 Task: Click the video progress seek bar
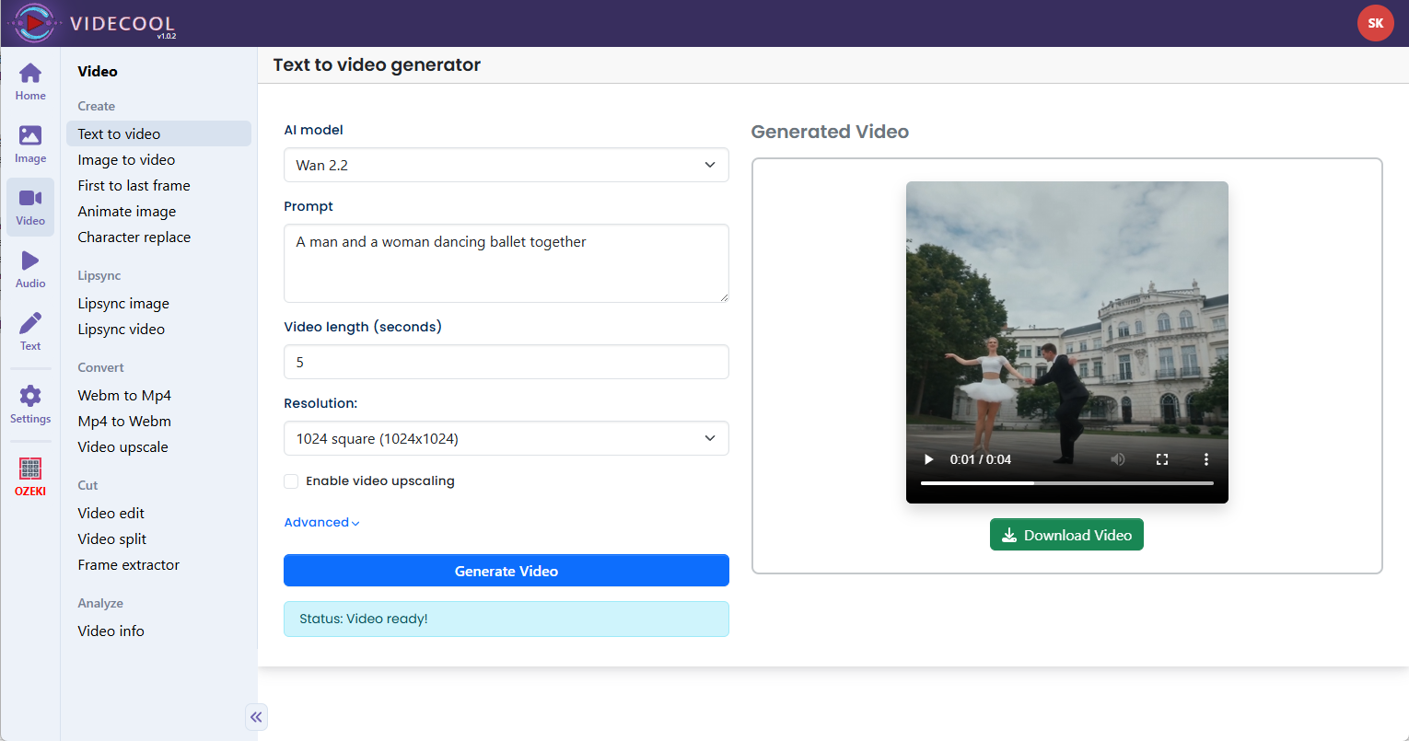1066,483
